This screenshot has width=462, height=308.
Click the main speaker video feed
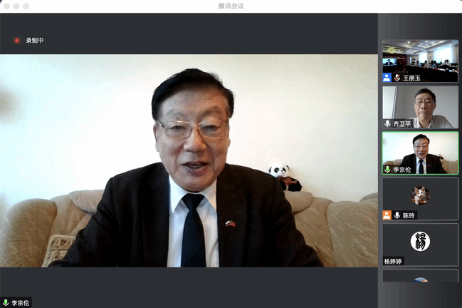pyautogui.click(x=189, y=160)
